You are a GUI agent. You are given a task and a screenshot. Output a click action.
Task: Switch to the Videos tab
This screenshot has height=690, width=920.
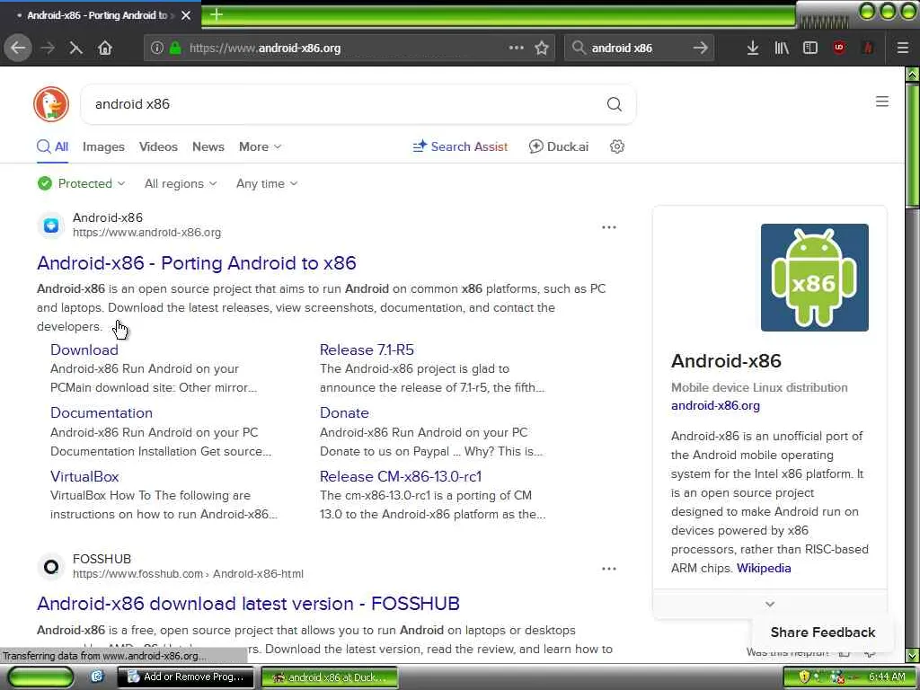tap(158, 146)
